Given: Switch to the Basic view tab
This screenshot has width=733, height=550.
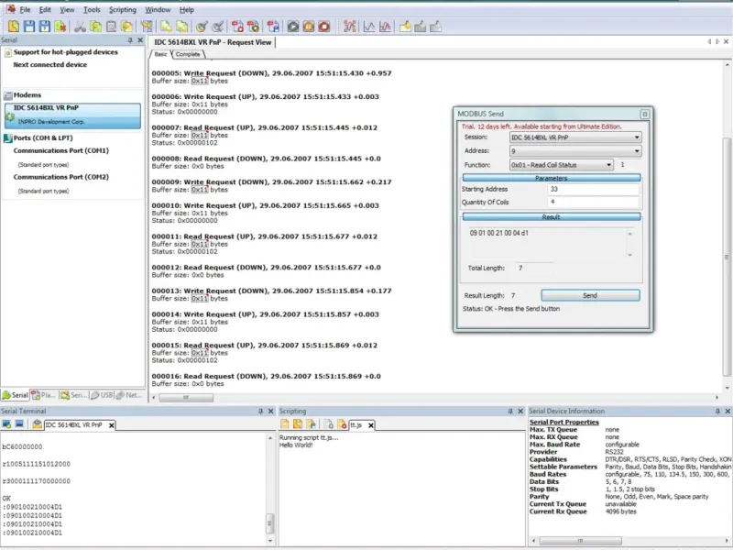Looking at the screenshot, I should click(x=160, y=54).
